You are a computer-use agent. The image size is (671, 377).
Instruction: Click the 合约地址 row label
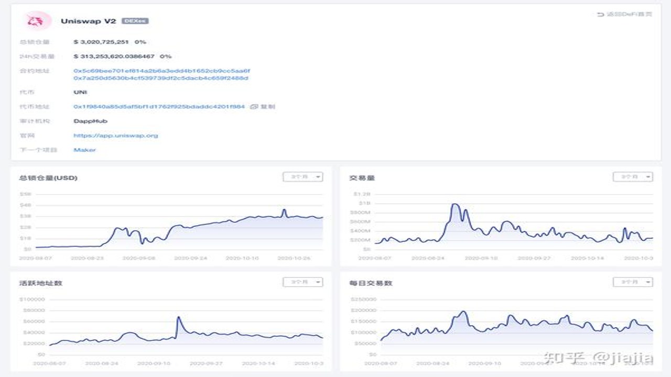(x=34, y=71)
